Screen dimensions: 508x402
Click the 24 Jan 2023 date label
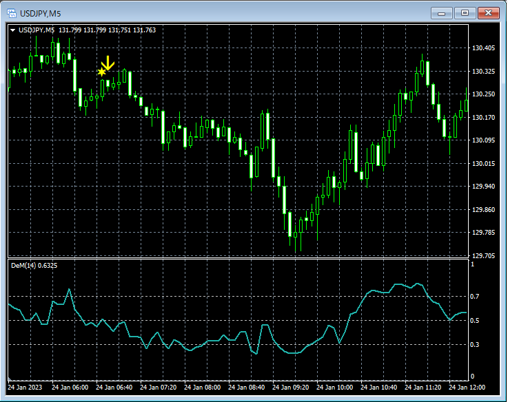[x=26, y=387]
